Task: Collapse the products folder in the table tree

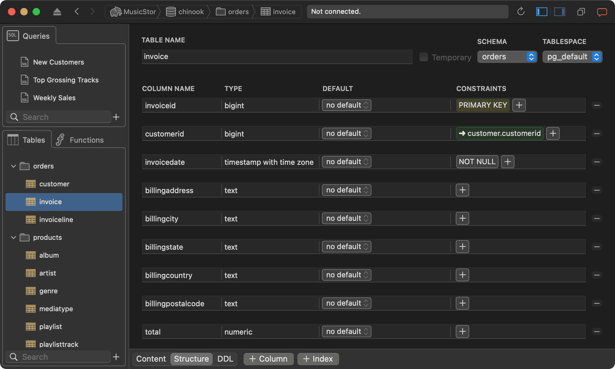Action: [14, 237]
